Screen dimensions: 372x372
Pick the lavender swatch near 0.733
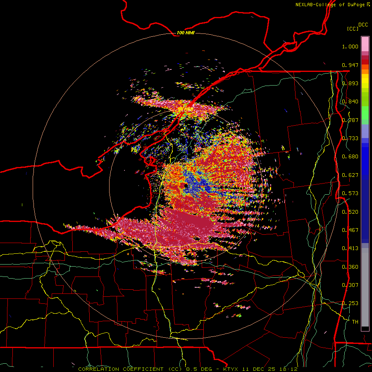click(x=365, y=131)
